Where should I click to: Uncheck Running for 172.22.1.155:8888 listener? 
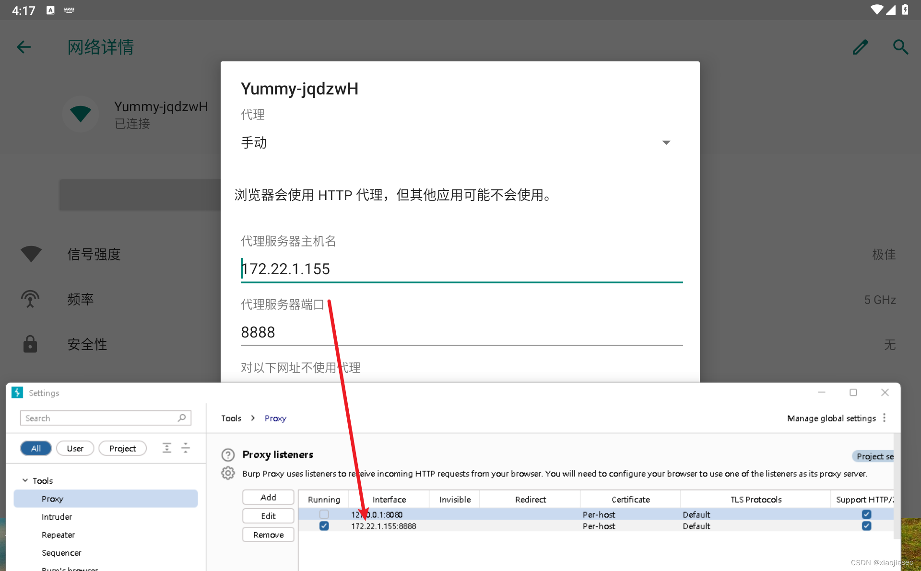tap(324, 526)
